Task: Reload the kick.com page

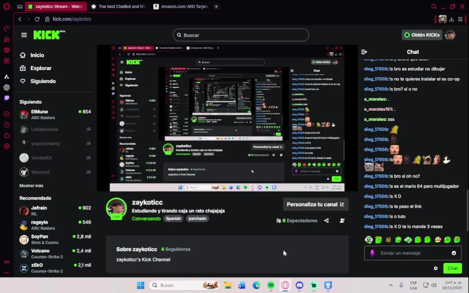Action: (x=37, y=19)
